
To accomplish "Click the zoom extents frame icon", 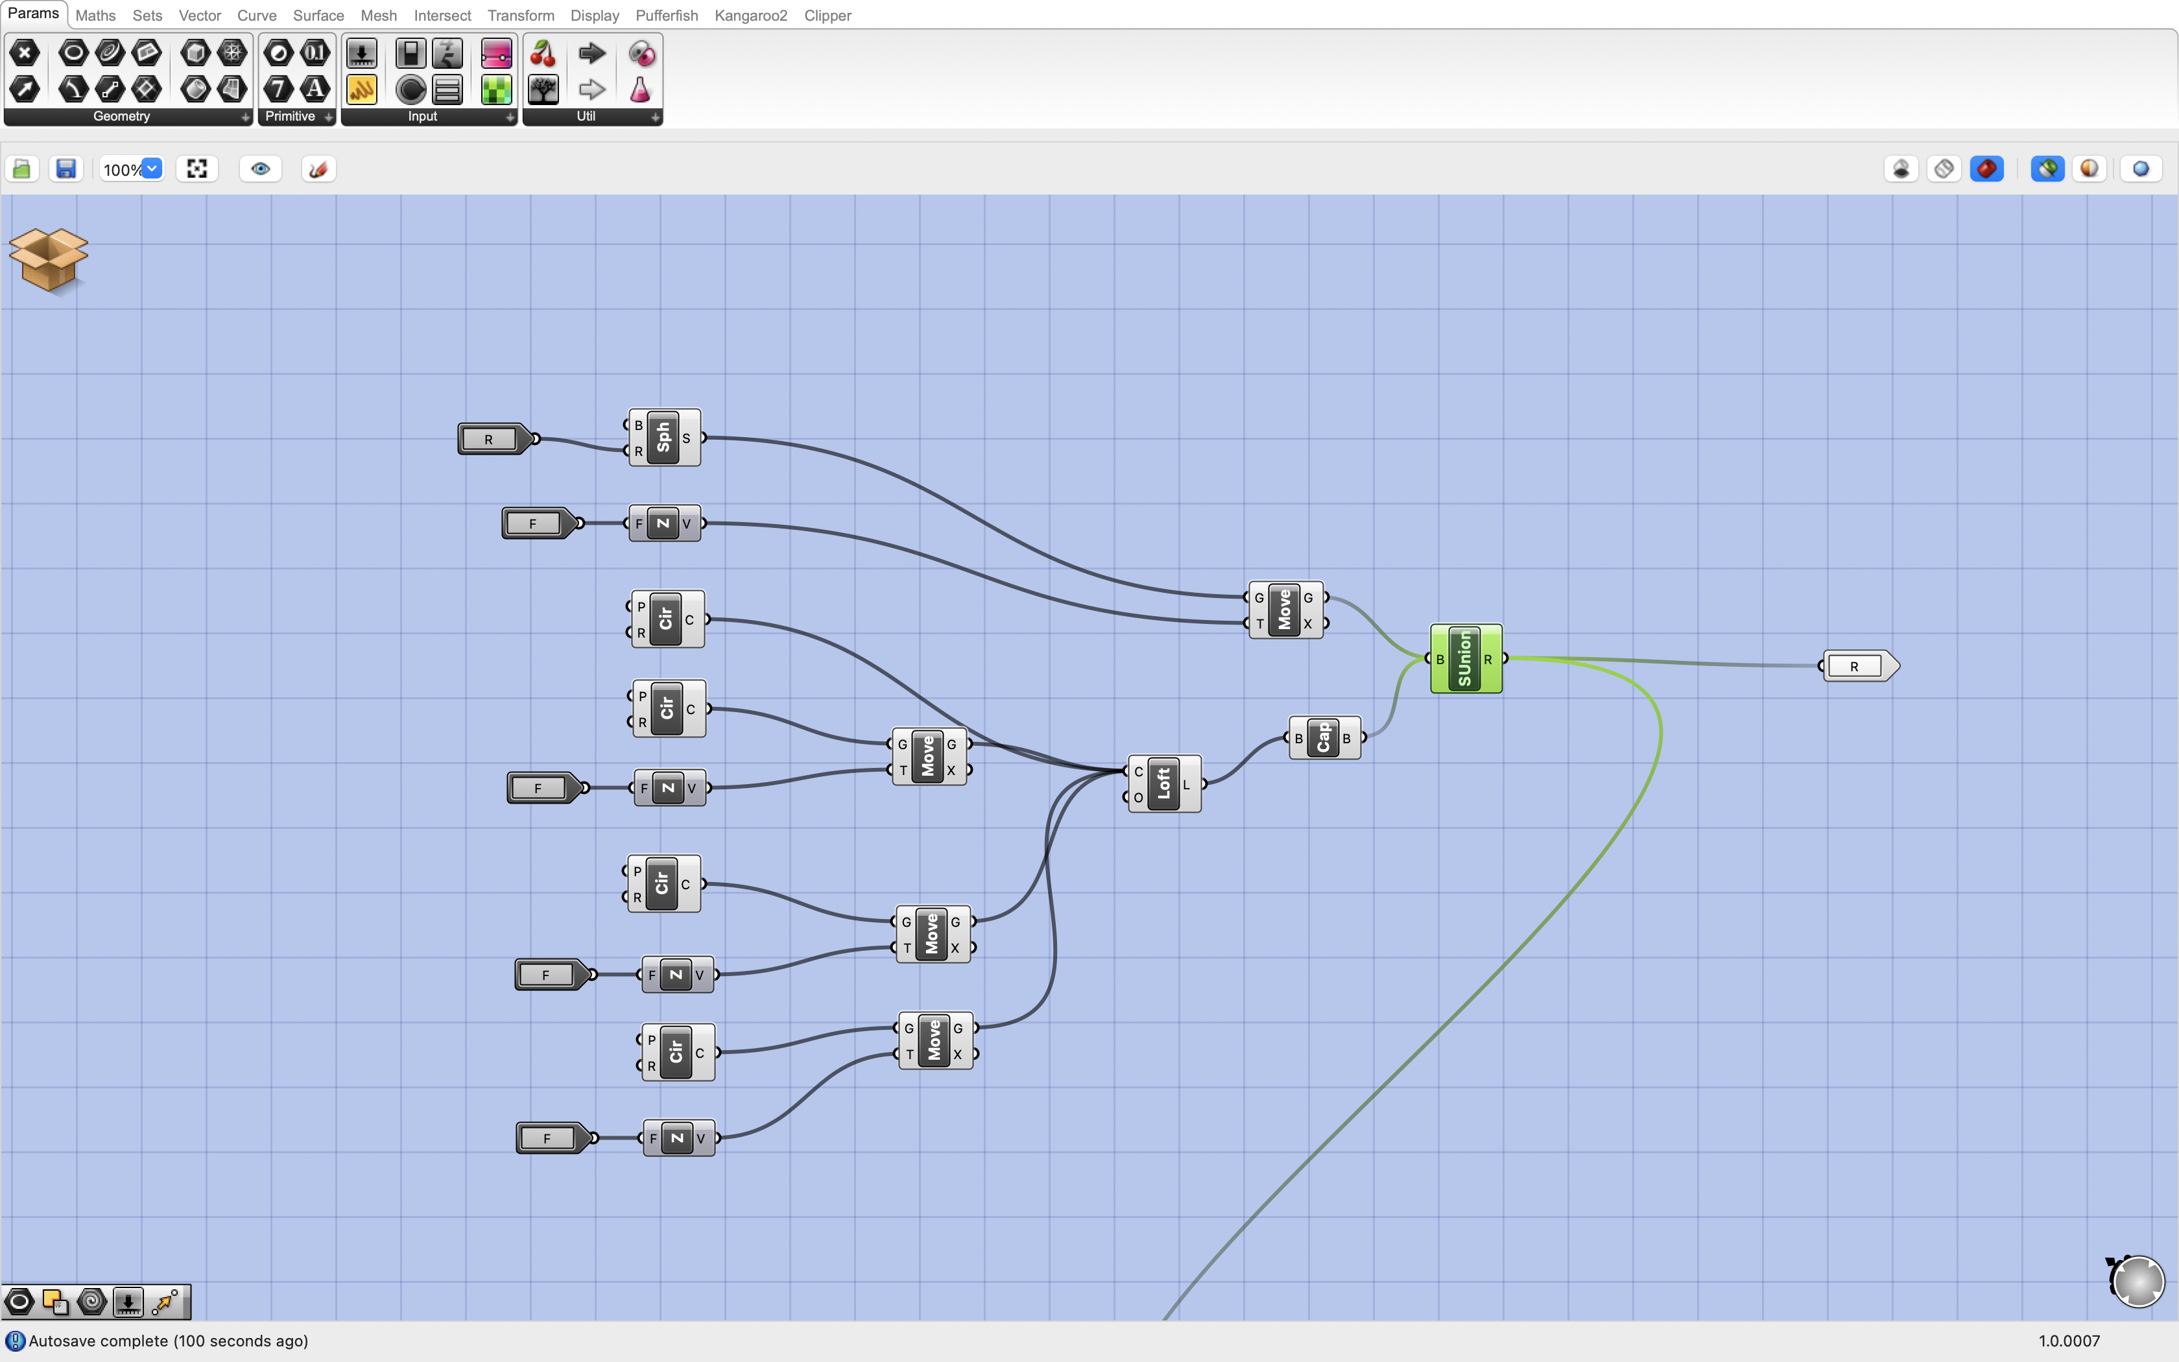I will (x=197, y=169).
